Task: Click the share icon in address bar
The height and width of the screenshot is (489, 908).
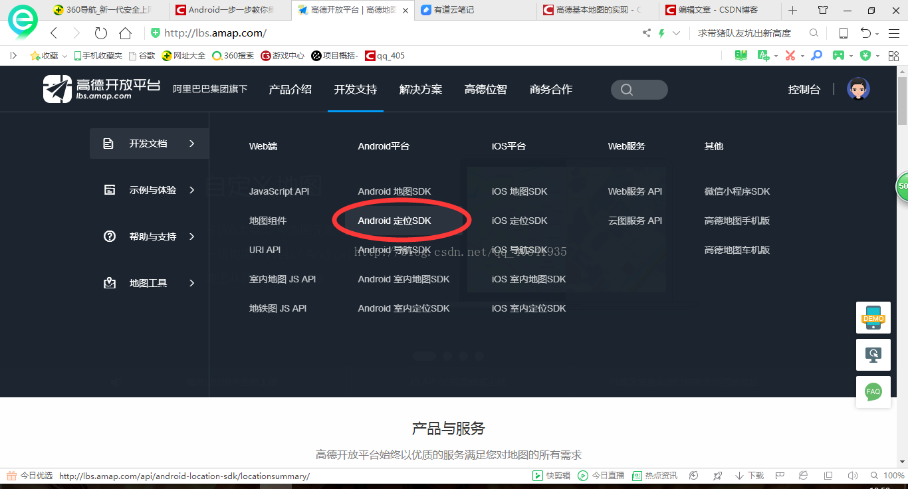Action: pyautogui.click(x=647, y=33)
